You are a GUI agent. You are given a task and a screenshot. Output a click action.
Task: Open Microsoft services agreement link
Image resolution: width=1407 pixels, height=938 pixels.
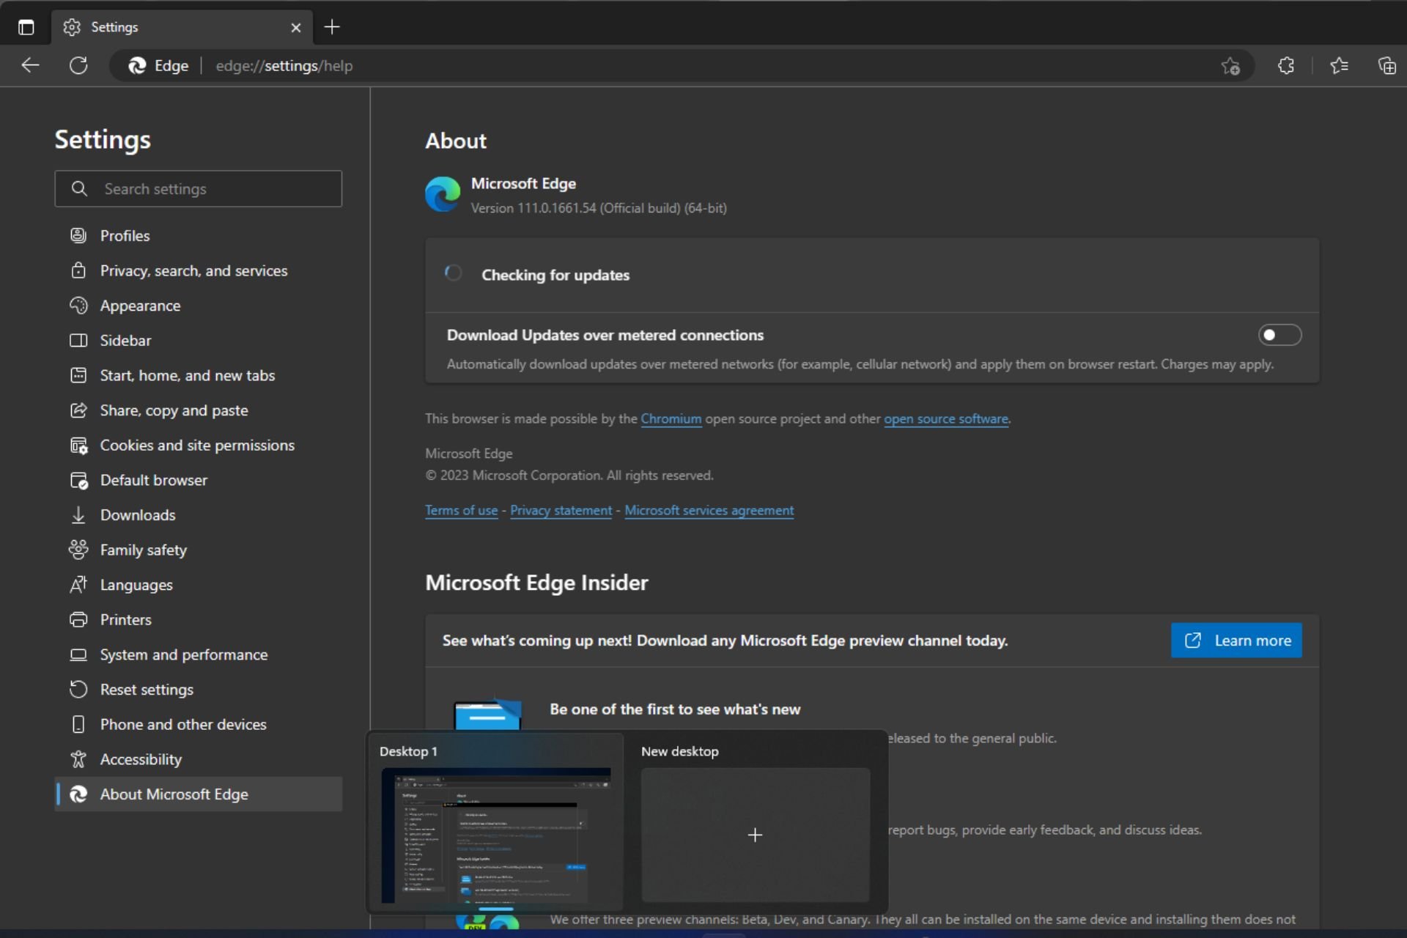pyautogui.click(x=709, y=511)
